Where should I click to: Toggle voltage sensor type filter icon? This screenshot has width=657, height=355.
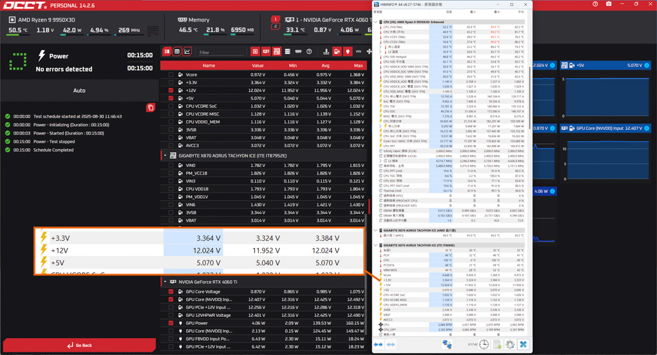pos(337,51)
